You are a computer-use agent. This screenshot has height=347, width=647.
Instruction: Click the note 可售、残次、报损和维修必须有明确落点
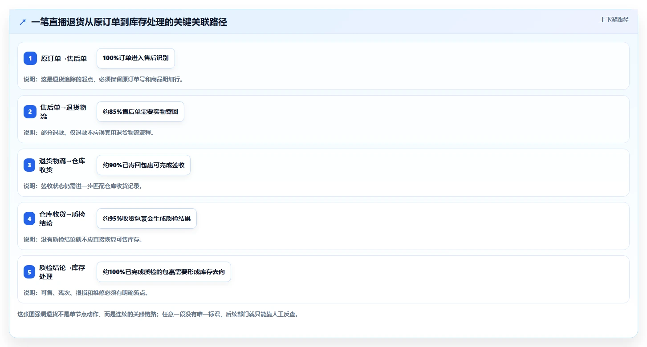[x=86, y=293]
